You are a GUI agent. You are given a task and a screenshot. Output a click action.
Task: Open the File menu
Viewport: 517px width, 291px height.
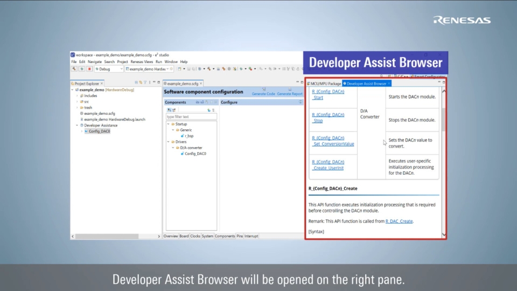[x=74, y=61]
